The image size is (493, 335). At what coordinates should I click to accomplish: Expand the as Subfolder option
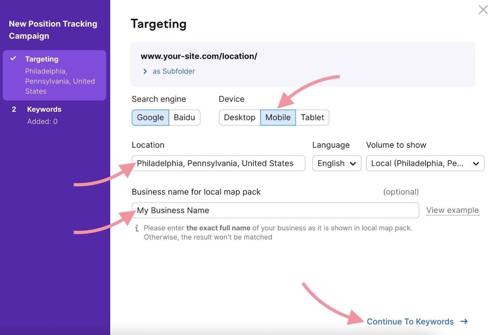click(x=174, y=71)
